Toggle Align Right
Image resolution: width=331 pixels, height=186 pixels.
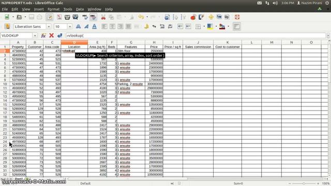point(121,26)
